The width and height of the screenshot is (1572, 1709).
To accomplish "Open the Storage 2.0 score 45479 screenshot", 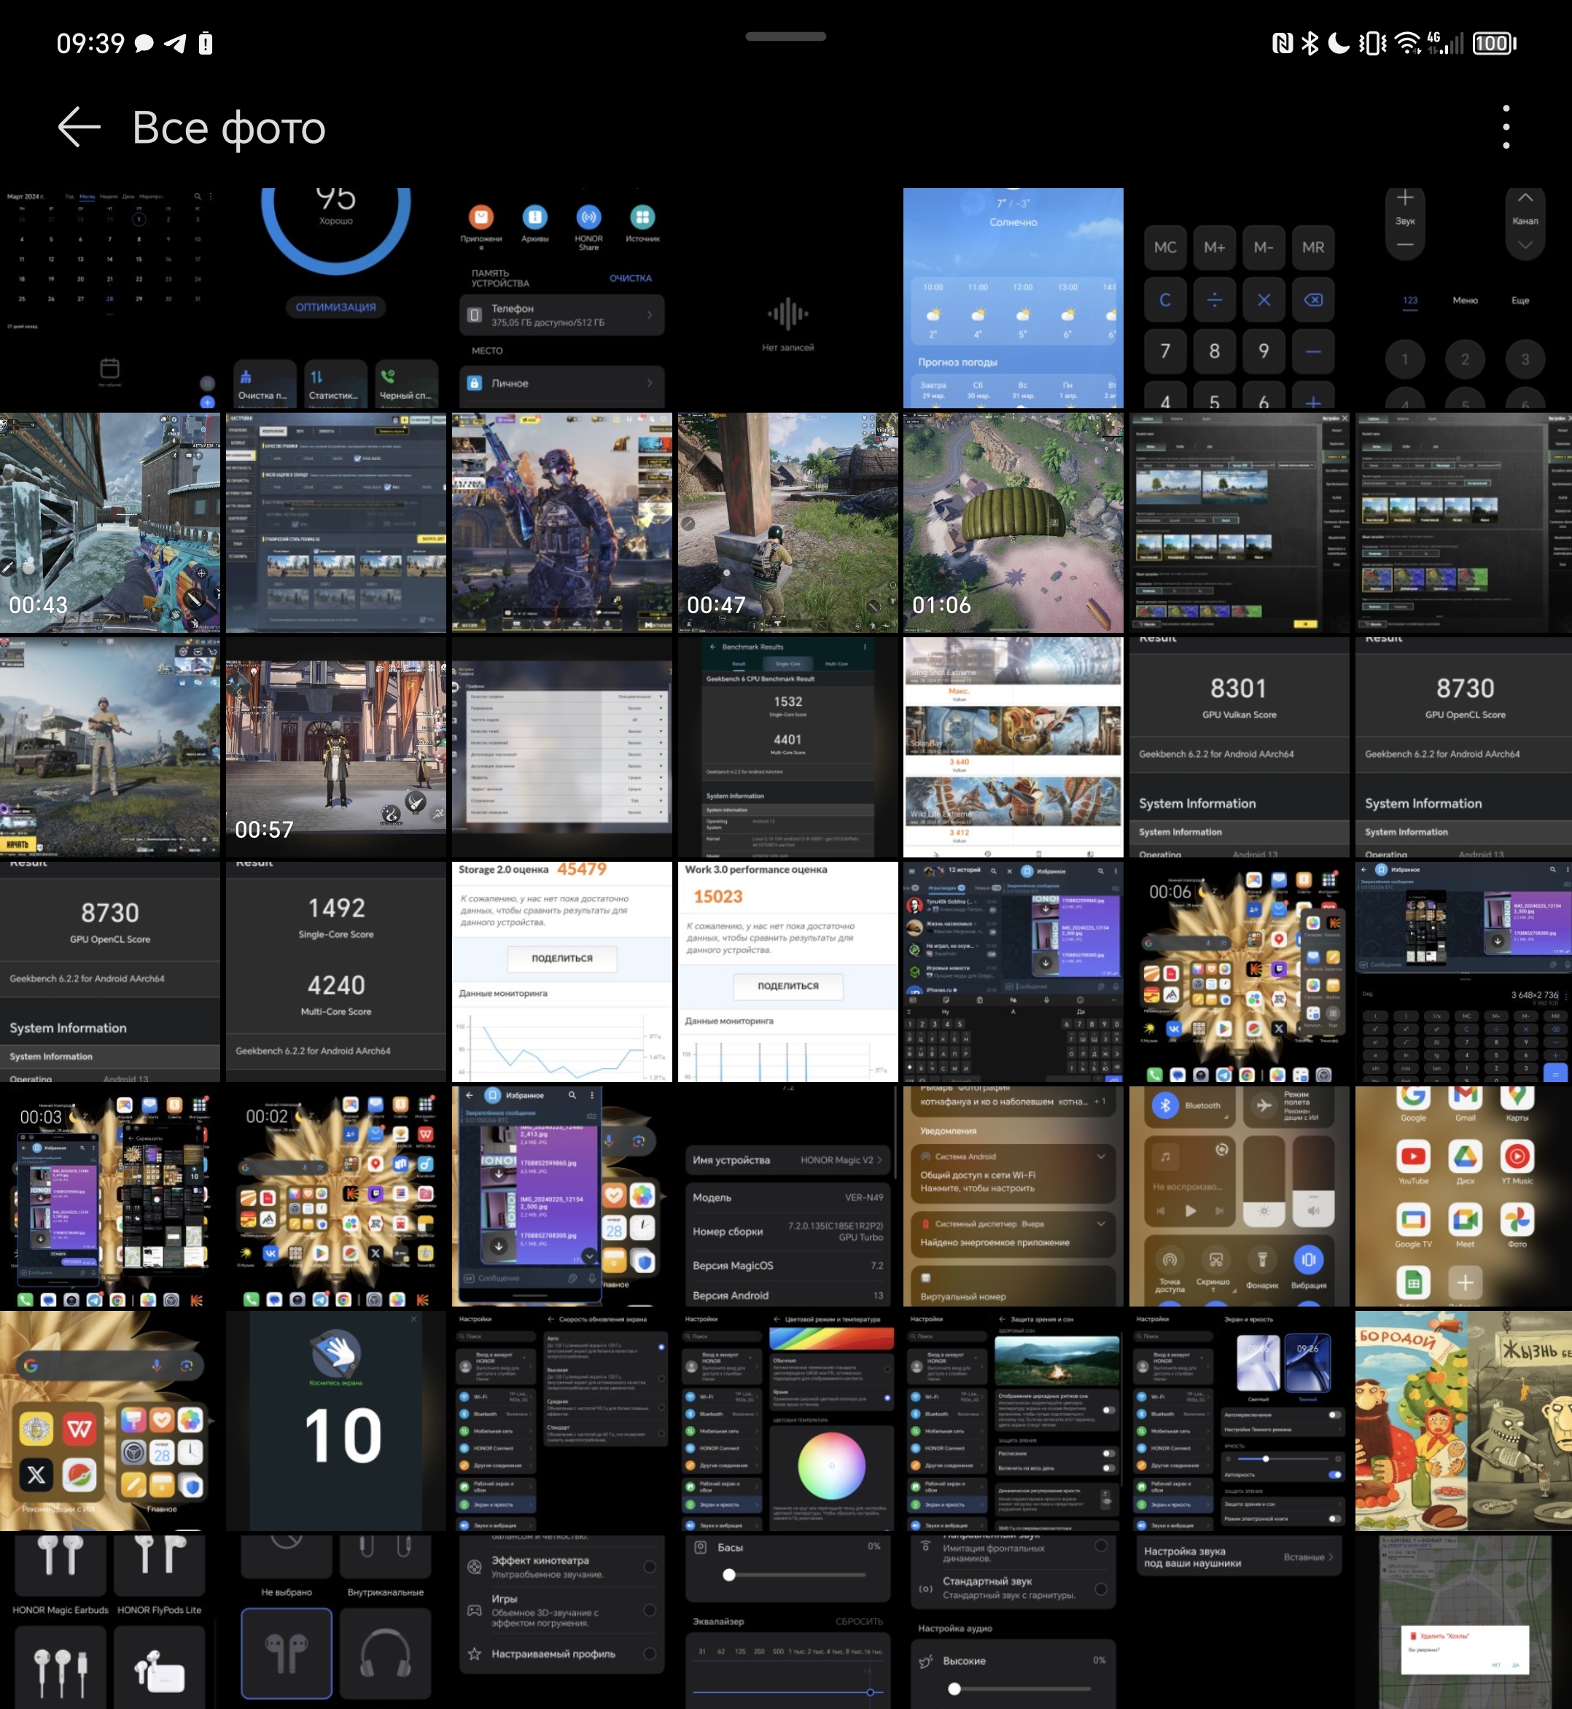I will 561,973.
